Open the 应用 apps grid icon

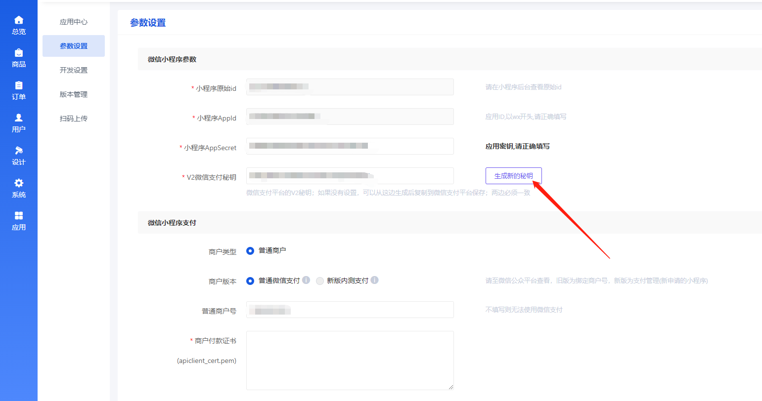click(x=19, y=216)
